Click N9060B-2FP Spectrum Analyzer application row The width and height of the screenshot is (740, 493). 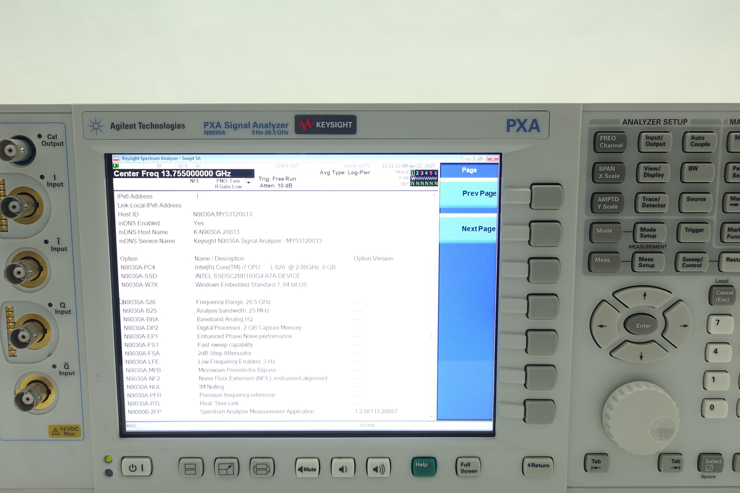tap(263, 411)
